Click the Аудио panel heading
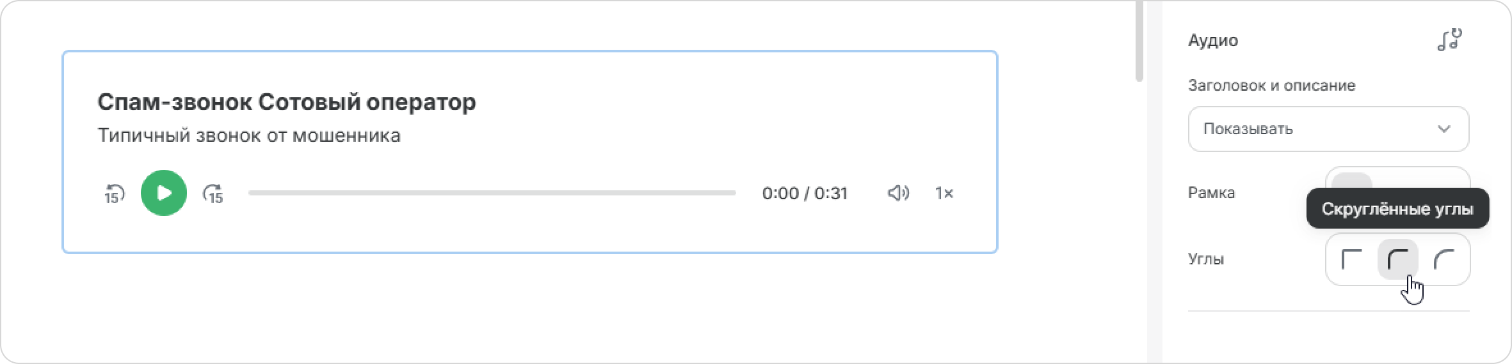This screenshot has height=364, width=1512. pos(1213,40)
